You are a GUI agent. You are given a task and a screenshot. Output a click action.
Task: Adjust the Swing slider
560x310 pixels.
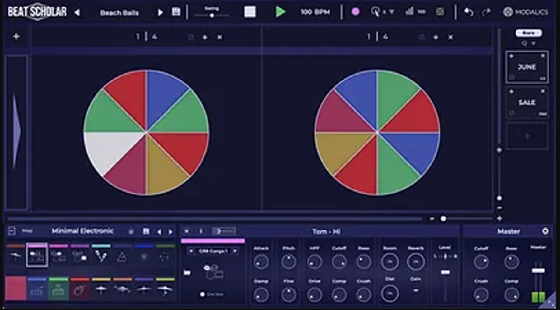[212, 15]
